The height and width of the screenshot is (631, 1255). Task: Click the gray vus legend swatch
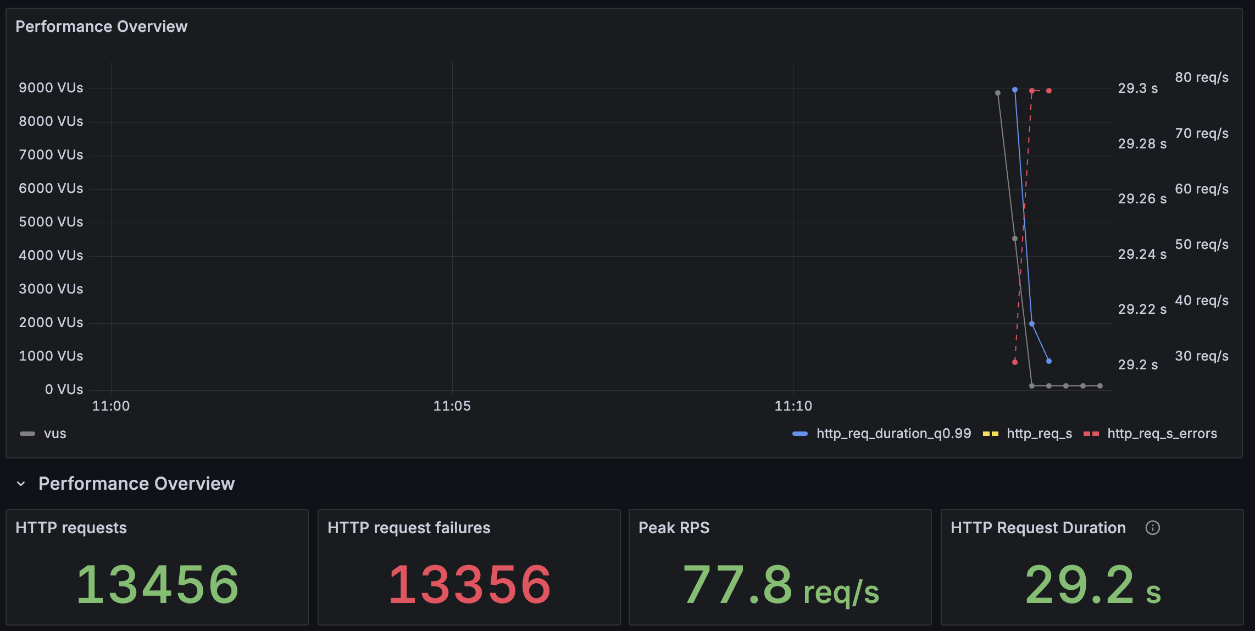pyautogui.click(x=27, y=434)
